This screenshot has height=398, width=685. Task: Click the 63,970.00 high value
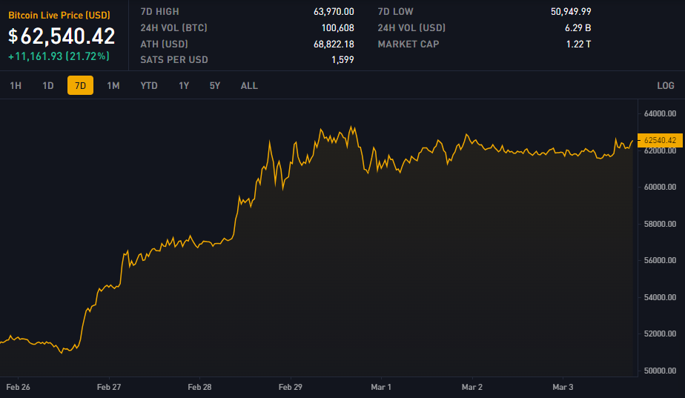334,12
